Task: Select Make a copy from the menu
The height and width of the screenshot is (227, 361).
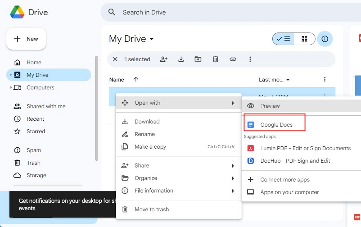Action: [x=150, y=147]
